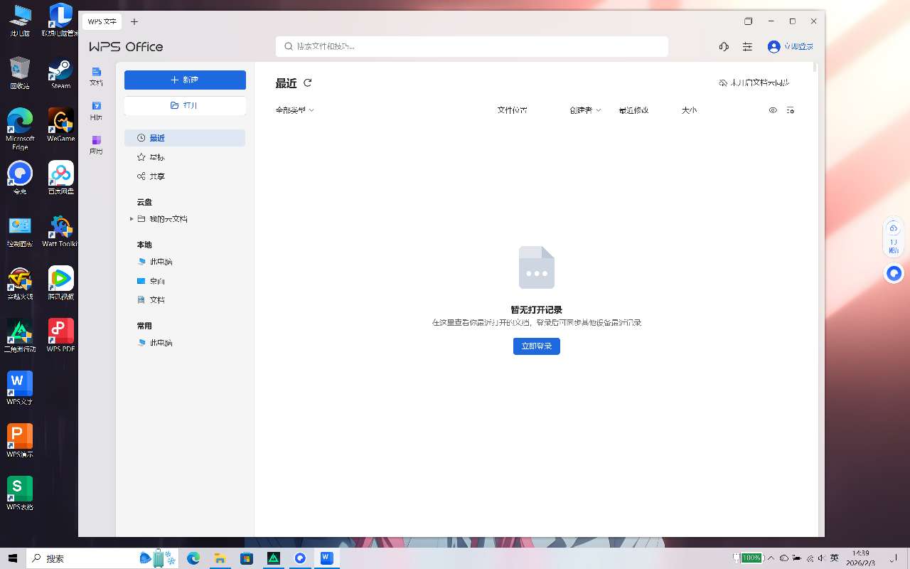Refresh the 最近 recent file list
910x569 pixels.
click(x=308, y=83)
